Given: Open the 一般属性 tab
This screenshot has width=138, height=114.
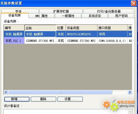Looking at the screenshot, I should 68,16.
